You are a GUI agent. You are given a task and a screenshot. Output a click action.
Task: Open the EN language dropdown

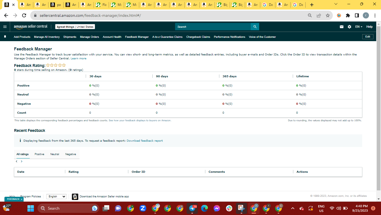[x=359, y=27]
